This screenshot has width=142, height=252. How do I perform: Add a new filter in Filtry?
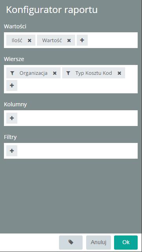click(12, 151)
